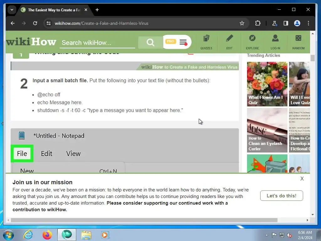Open the Action Center flag icon
Screen dimensions: 321x241
click(x=274, y=235)
